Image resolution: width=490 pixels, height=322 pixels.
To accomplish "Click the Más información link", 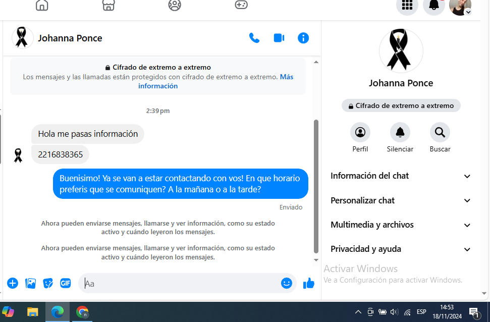I will (x=158, y=86).
